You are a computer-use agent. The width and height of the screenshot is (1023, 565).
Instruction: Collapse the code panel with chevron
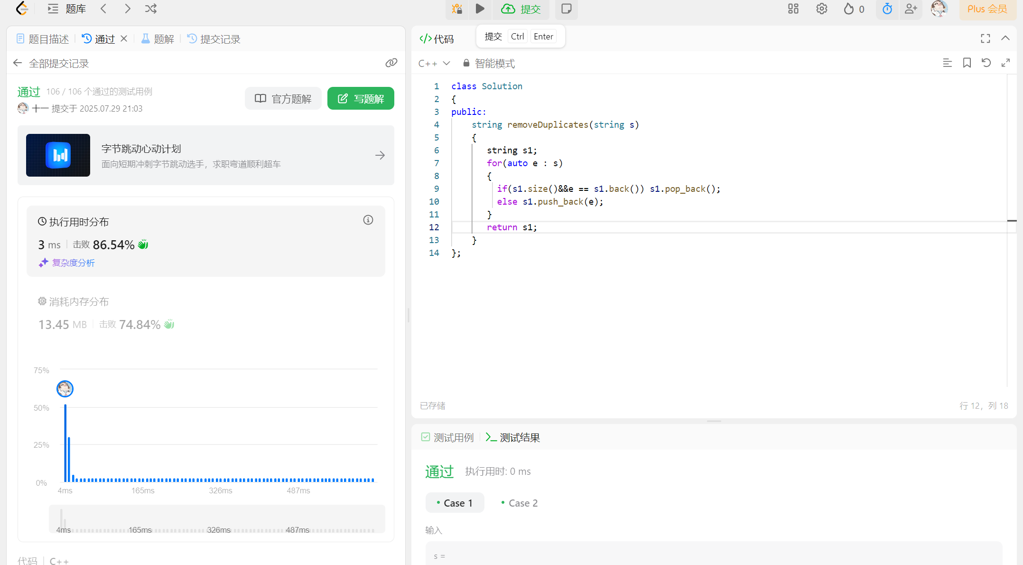tap(1005, 38)
